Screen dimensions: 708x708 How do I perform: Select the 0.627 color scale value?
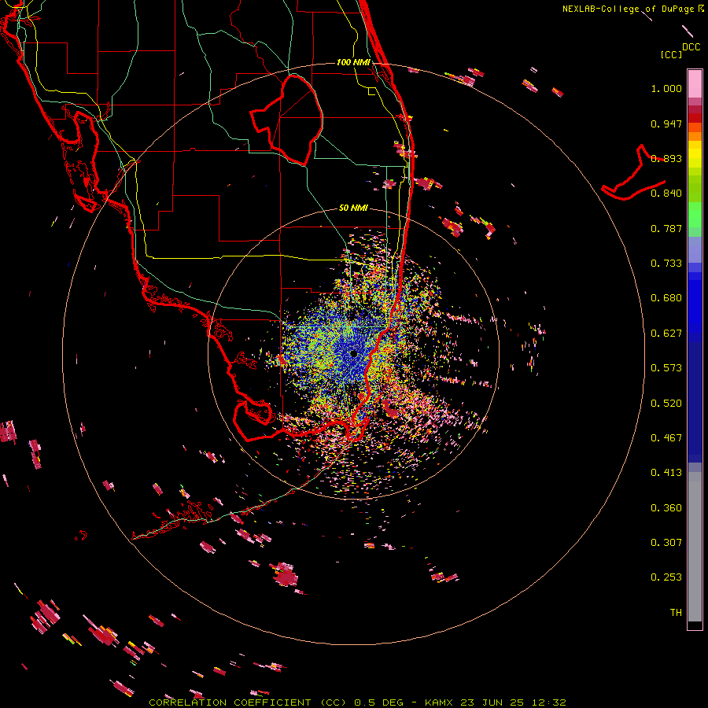[666, 334]
